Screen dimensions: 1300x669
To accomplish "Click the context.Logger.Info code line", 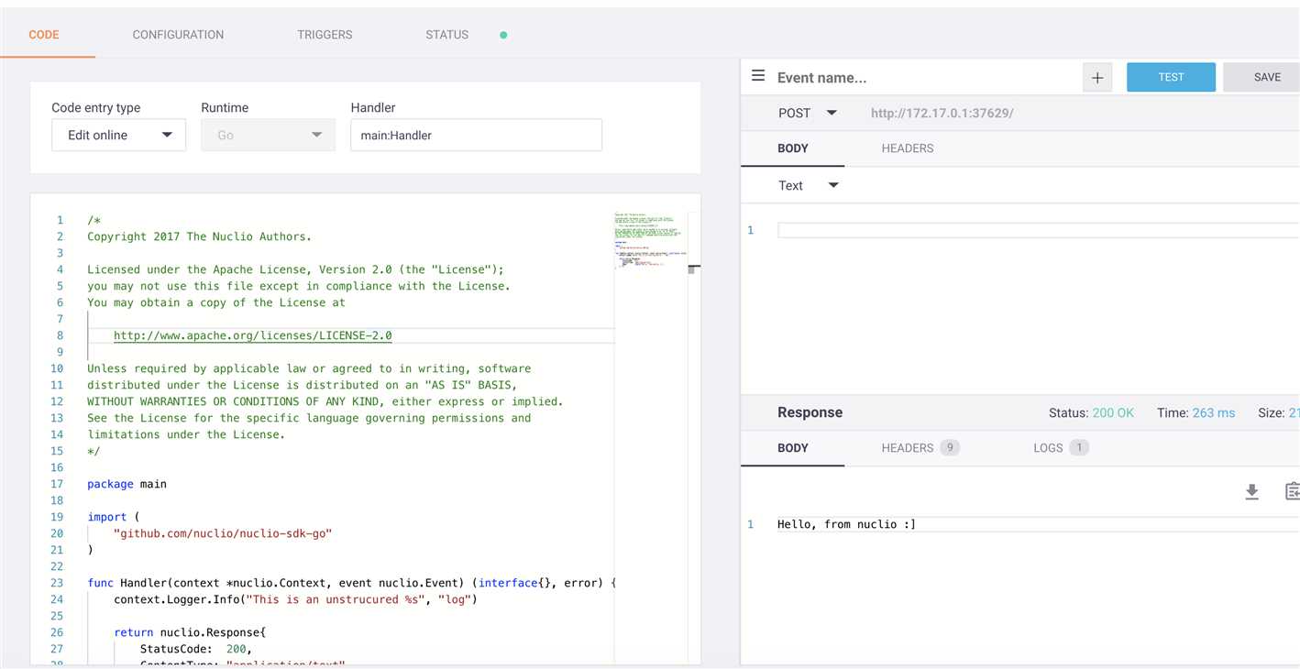I will click(x=296, y=599).
